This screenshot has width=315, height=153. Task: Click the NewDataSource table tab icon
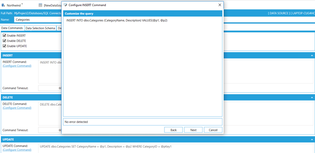point(40,5)
